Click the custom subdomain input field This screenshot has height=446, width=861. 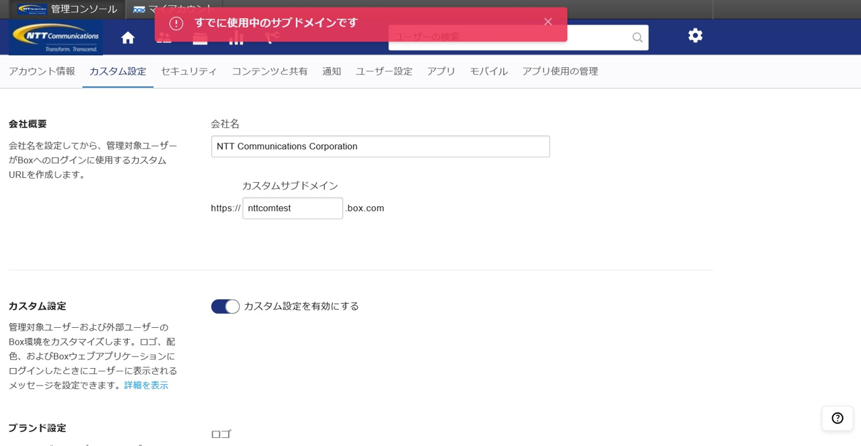[293, 208]
